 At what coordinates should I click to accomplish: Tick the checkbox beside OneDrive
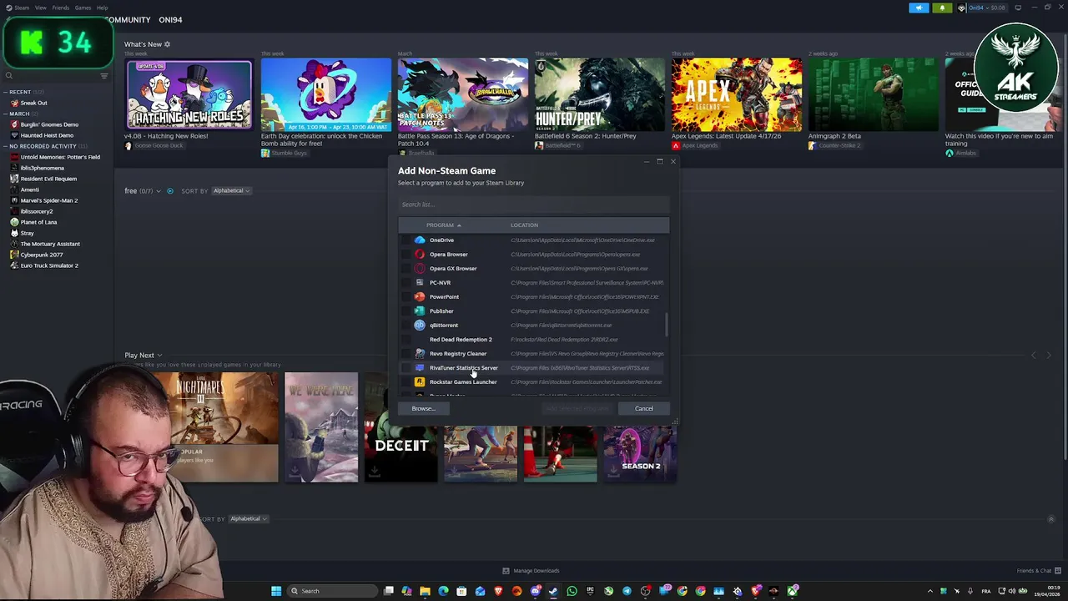click(406, 240)
